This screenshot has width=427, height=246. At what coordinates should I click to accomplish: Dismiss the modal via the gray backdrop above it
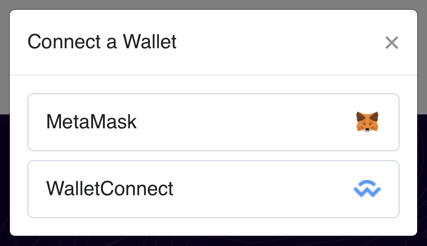[x=213, y=4]
